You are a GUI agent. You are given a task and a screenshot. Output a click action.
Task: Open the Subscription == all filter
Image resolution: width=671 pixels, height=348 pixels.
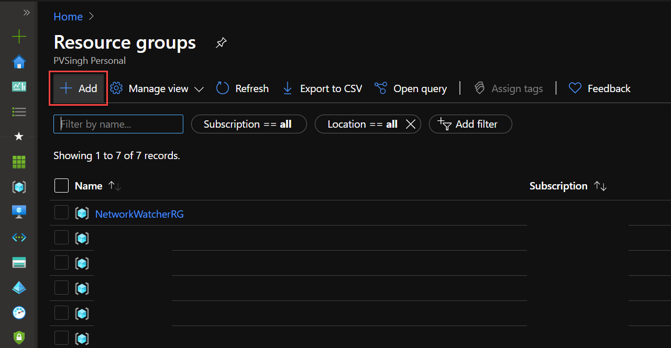coord(248,125)
